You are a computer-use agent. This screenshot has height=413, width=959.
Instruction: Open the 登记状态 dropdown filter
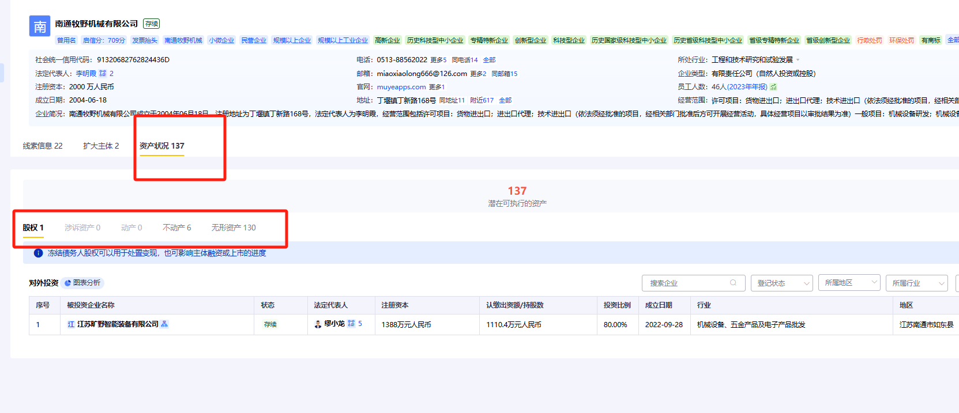click(782, 283)
